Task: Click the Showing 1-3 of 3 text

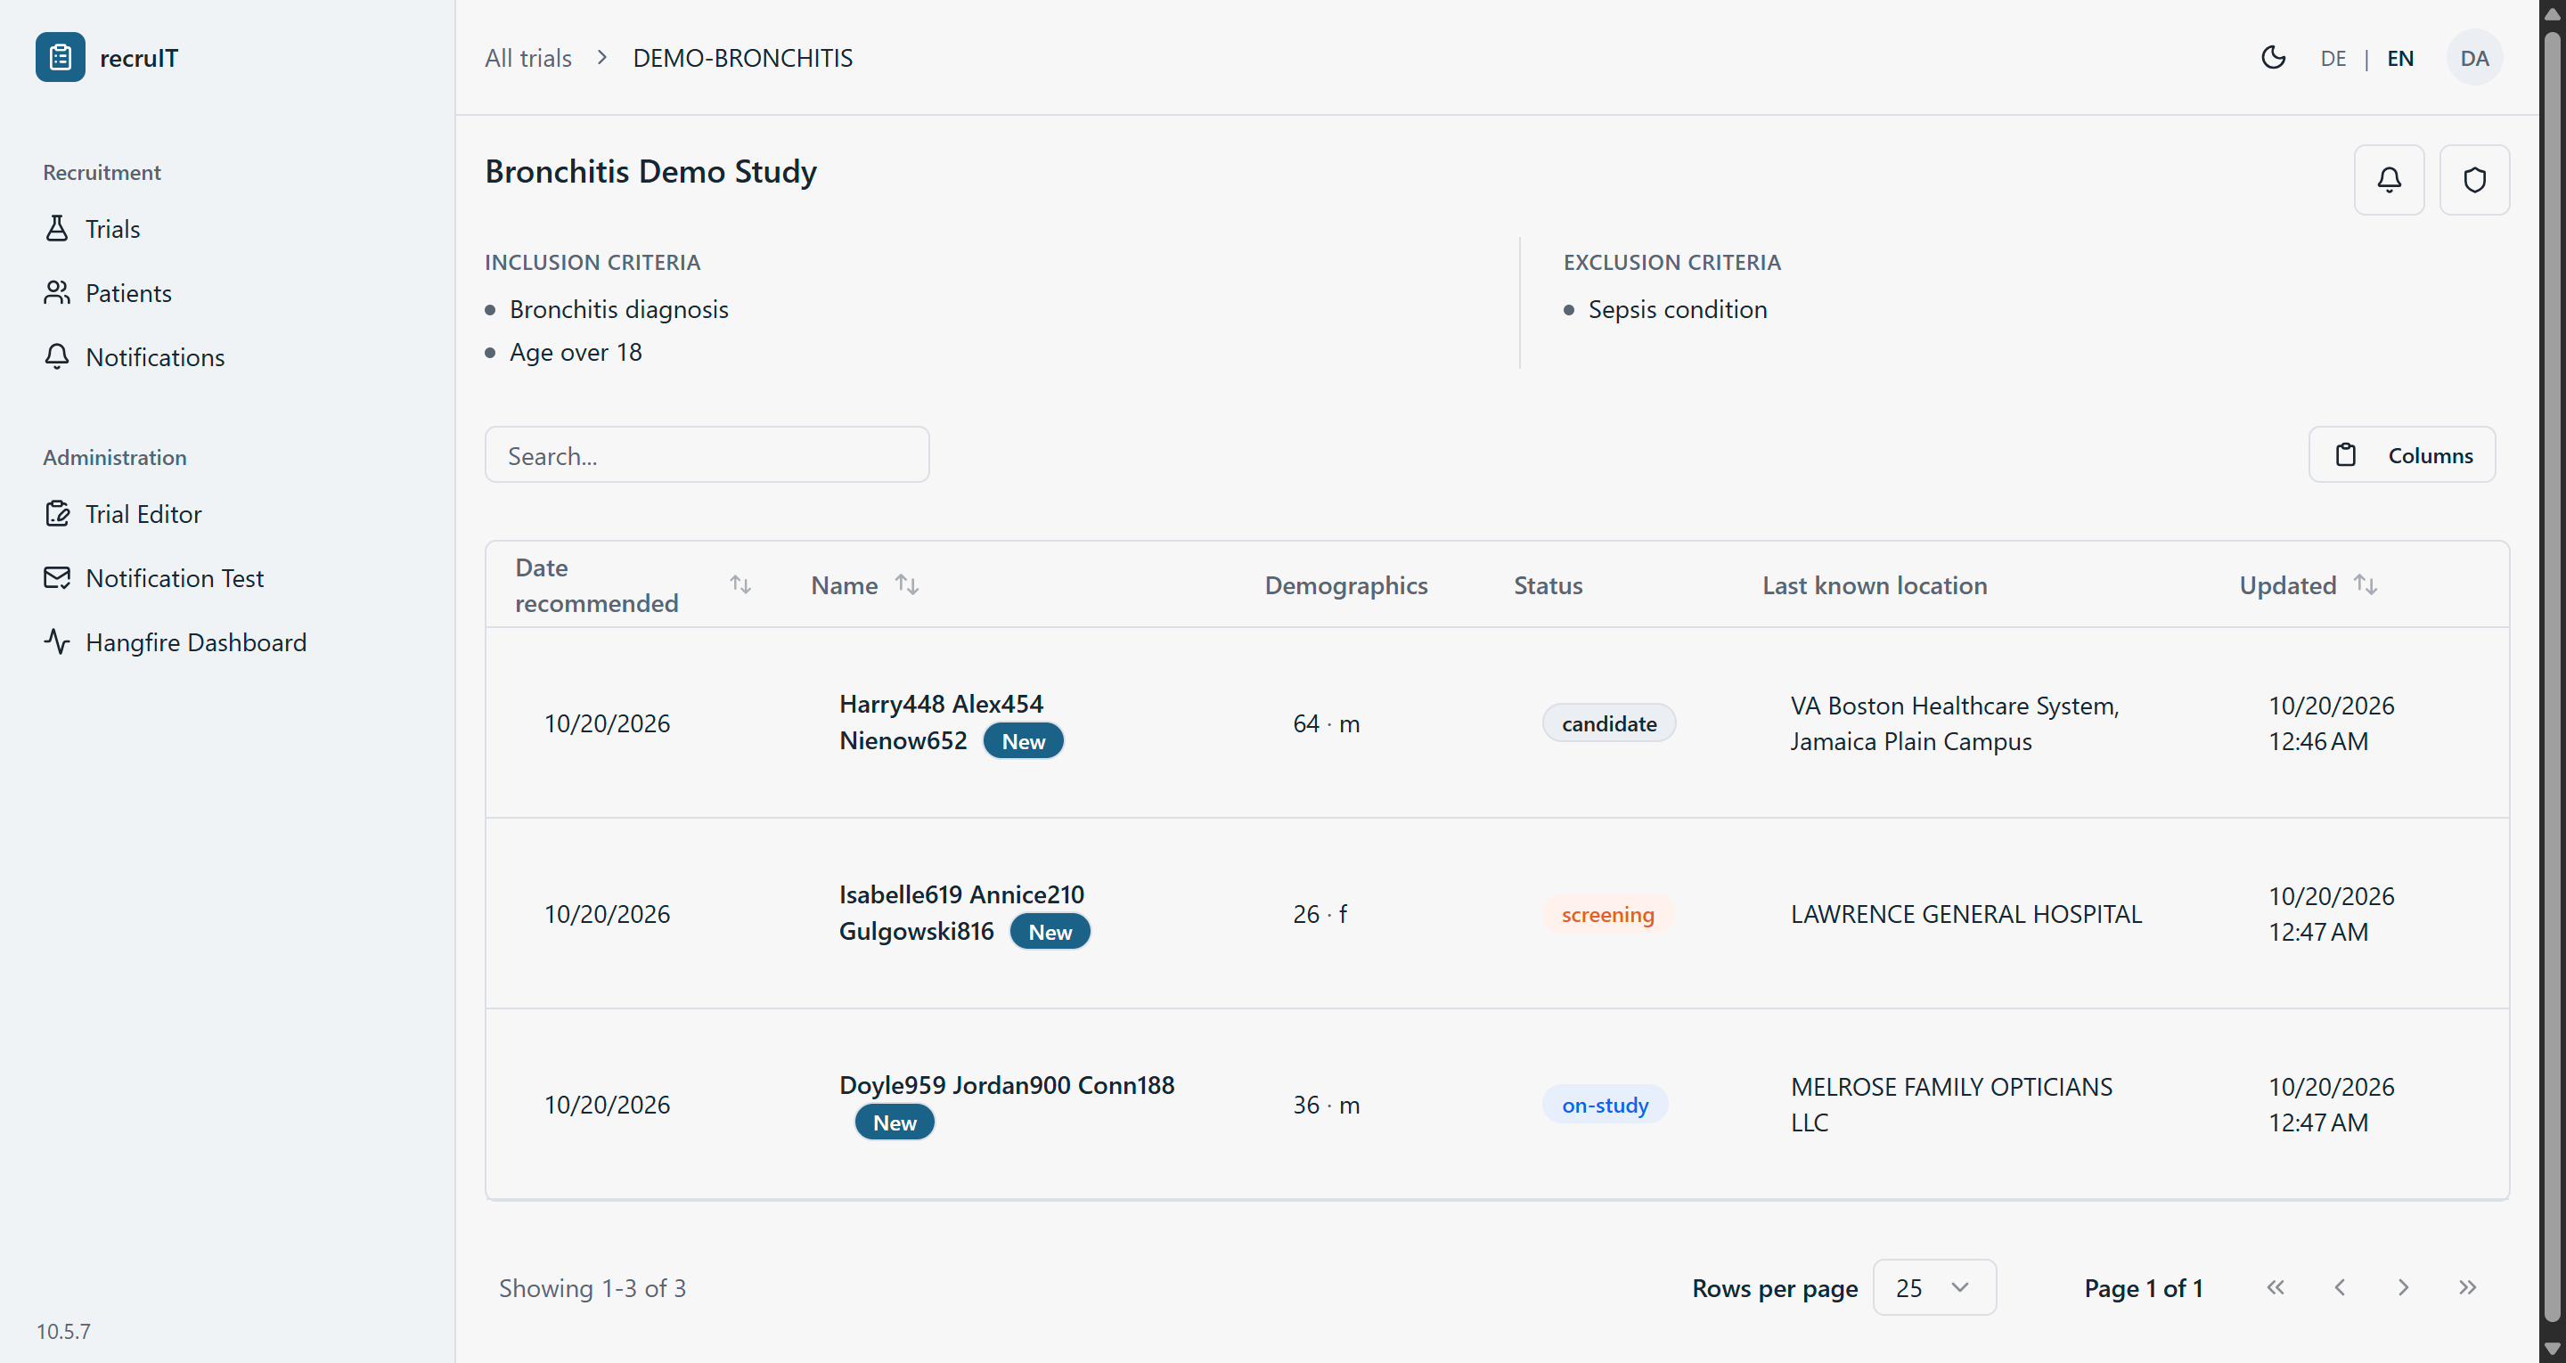Action: 592,1287
